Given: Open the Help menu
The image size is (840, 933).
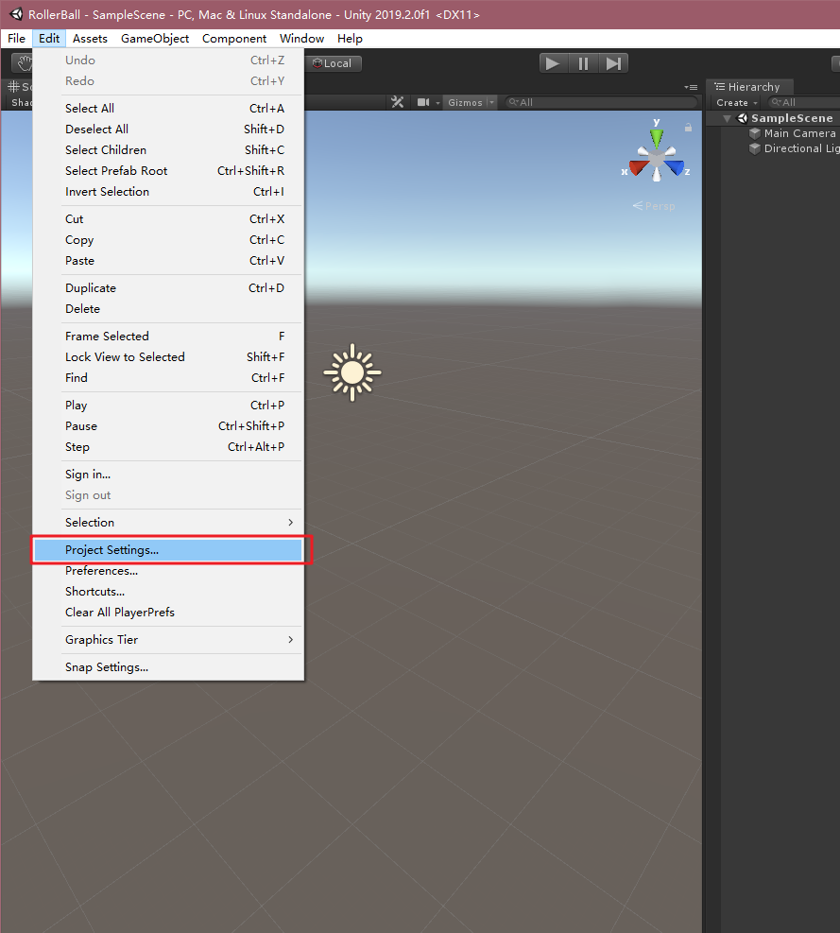Looking at the screenshot, I should (x=350, y=38).
